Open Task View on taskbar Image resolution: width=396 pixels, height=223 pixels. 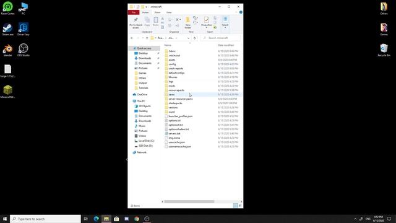pos(86,219)
